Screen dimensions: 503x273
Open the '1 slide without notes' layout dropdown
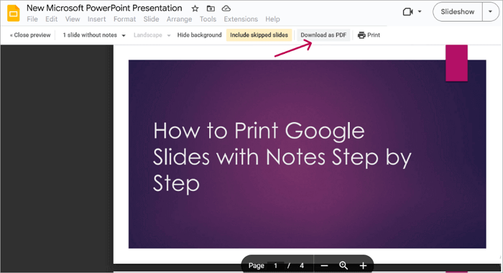tap(94, 35)
